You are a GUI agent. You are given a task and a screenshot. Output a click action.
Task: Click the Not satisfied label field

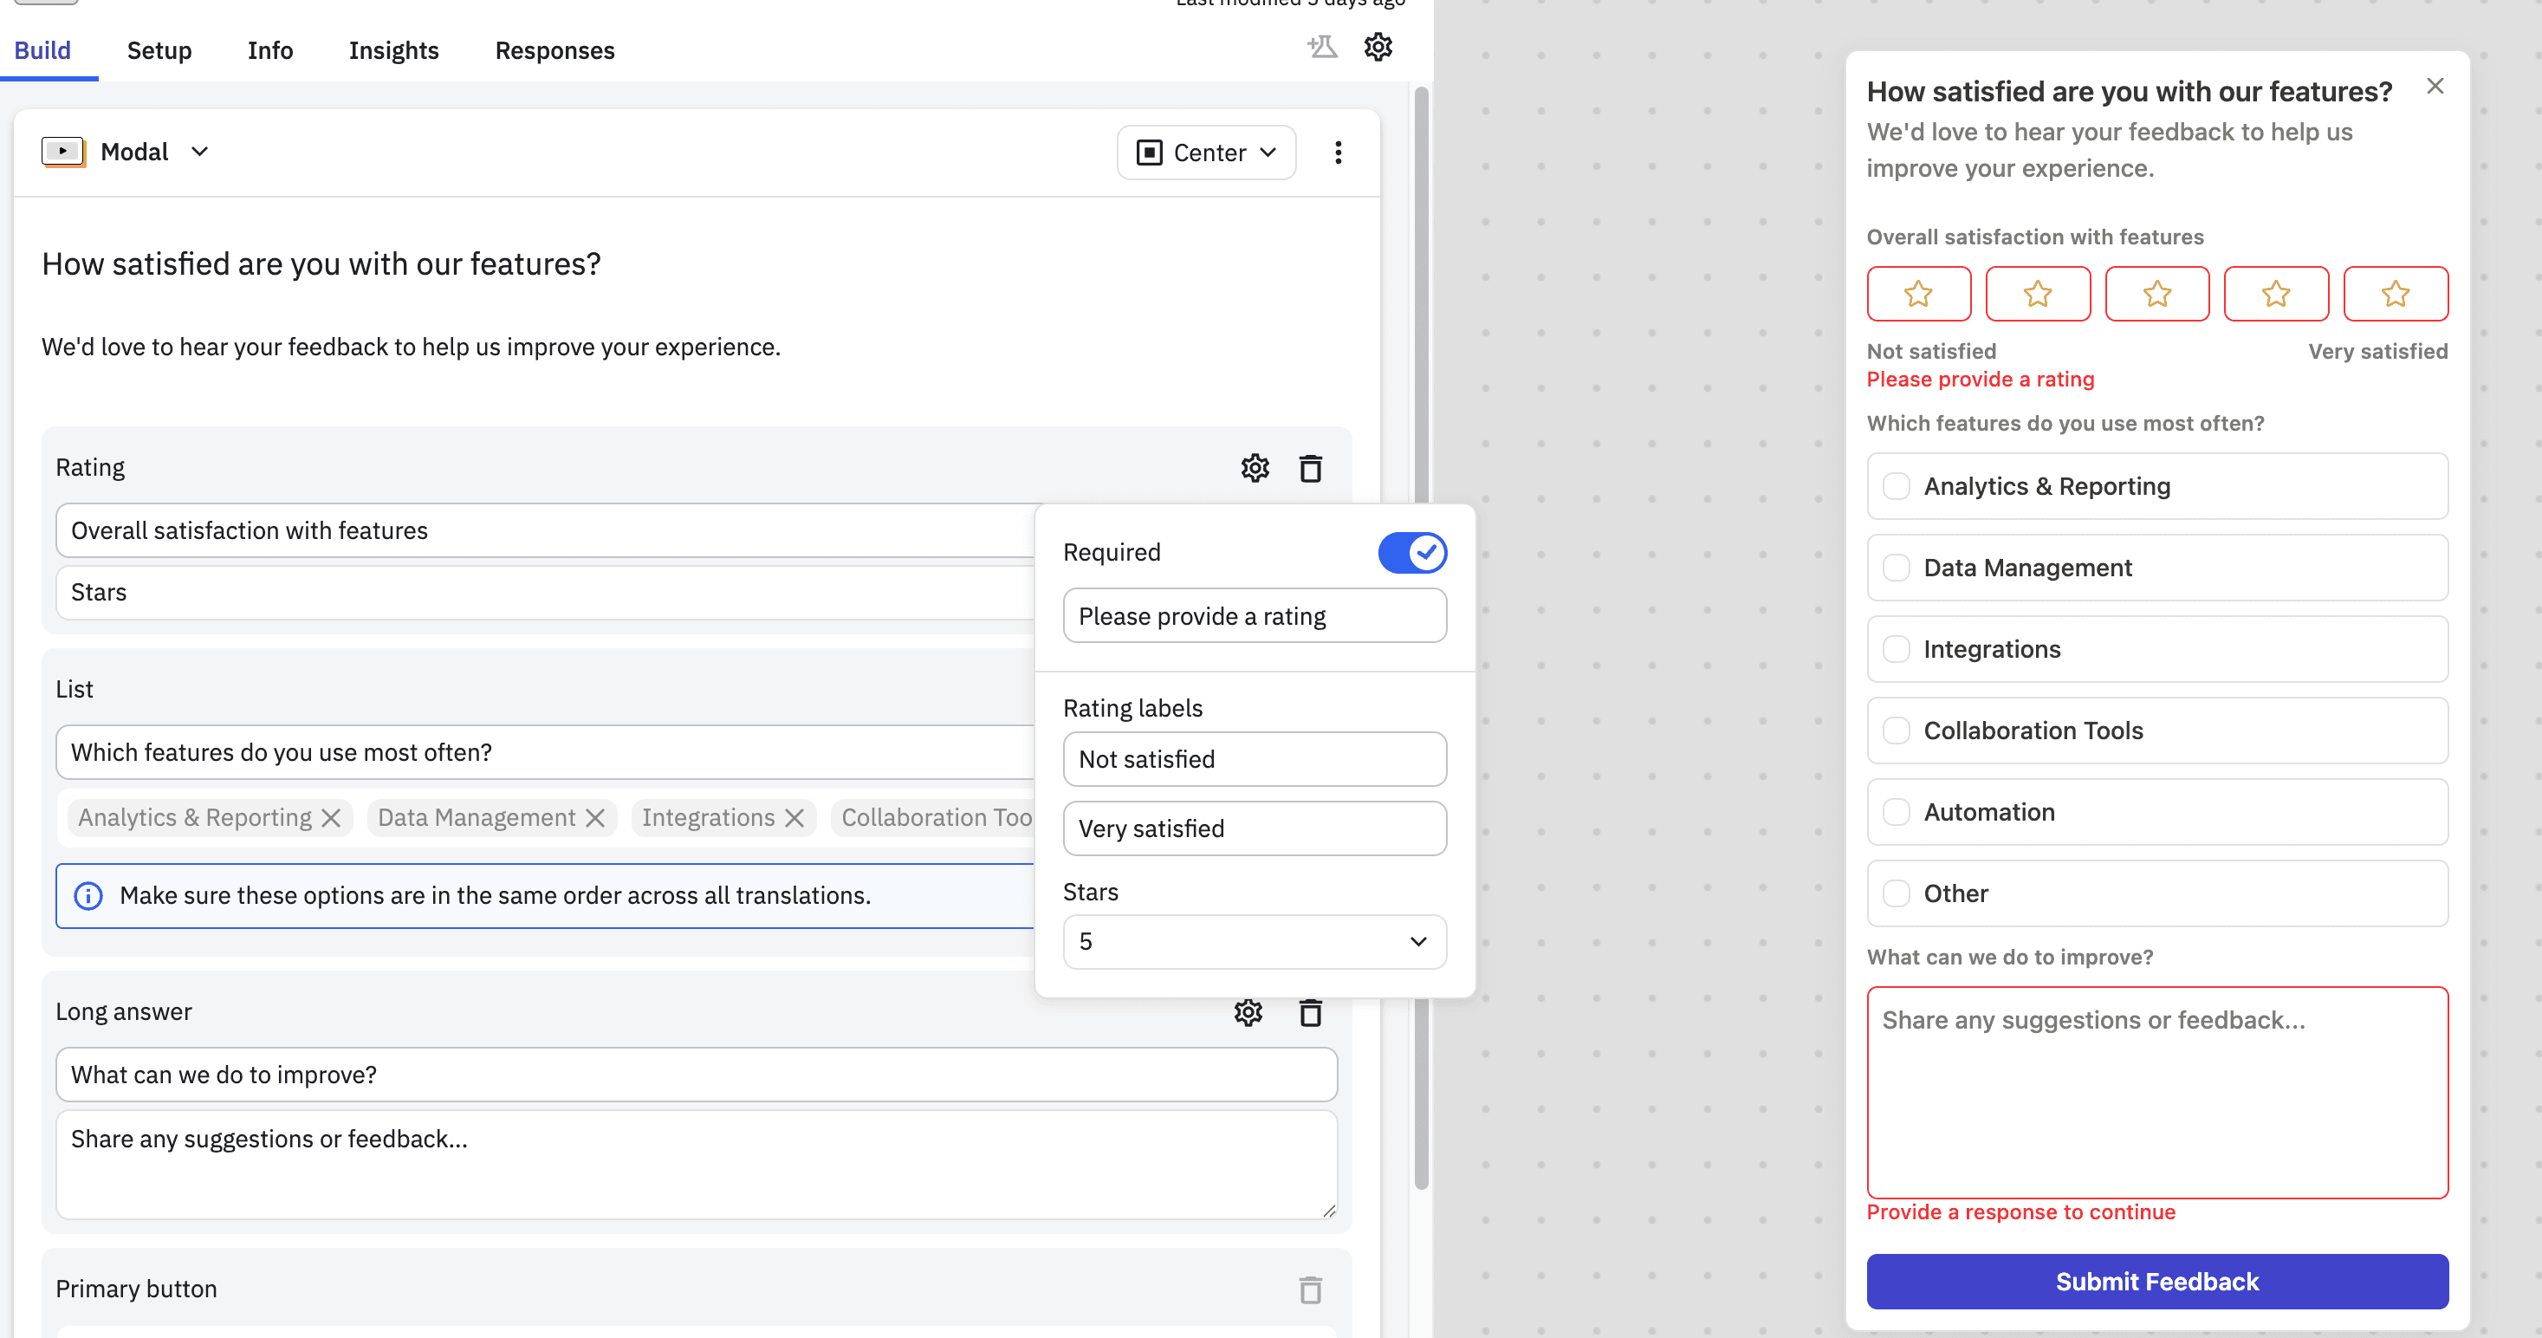(x=1253, y=759)
